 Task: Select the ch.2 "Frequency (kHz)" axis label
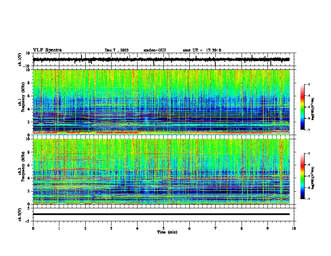[x=23, y=166]
